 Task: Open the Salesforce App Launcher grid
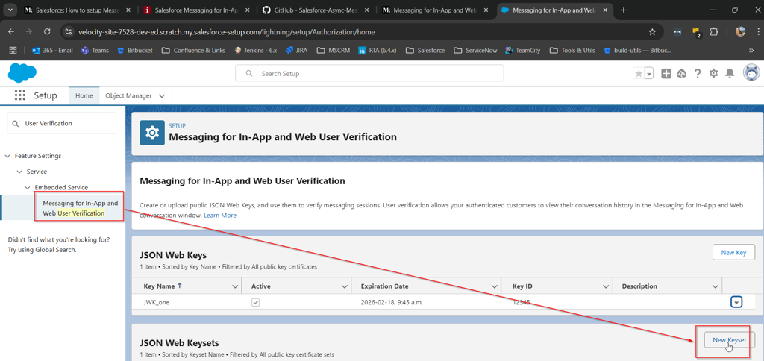tap(20, 95)
